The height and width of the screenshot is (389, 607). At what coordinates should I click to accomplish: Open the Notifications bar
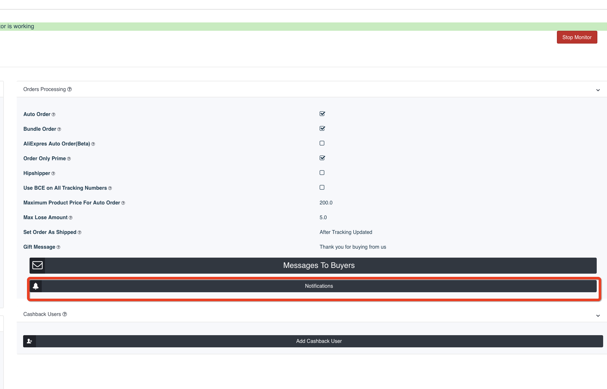pos(313,286)
